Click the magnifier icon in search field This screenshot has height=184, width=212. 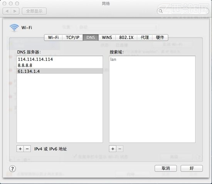click(160, 11)
